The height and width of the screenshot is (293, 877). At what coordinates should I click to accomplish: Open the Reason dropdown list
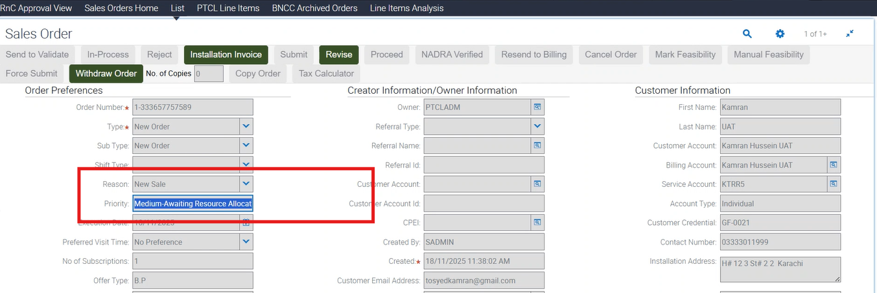(246, 184)
